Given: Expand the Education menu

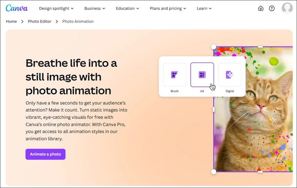Looking at the screenshot, I should (x=127, y=8).
